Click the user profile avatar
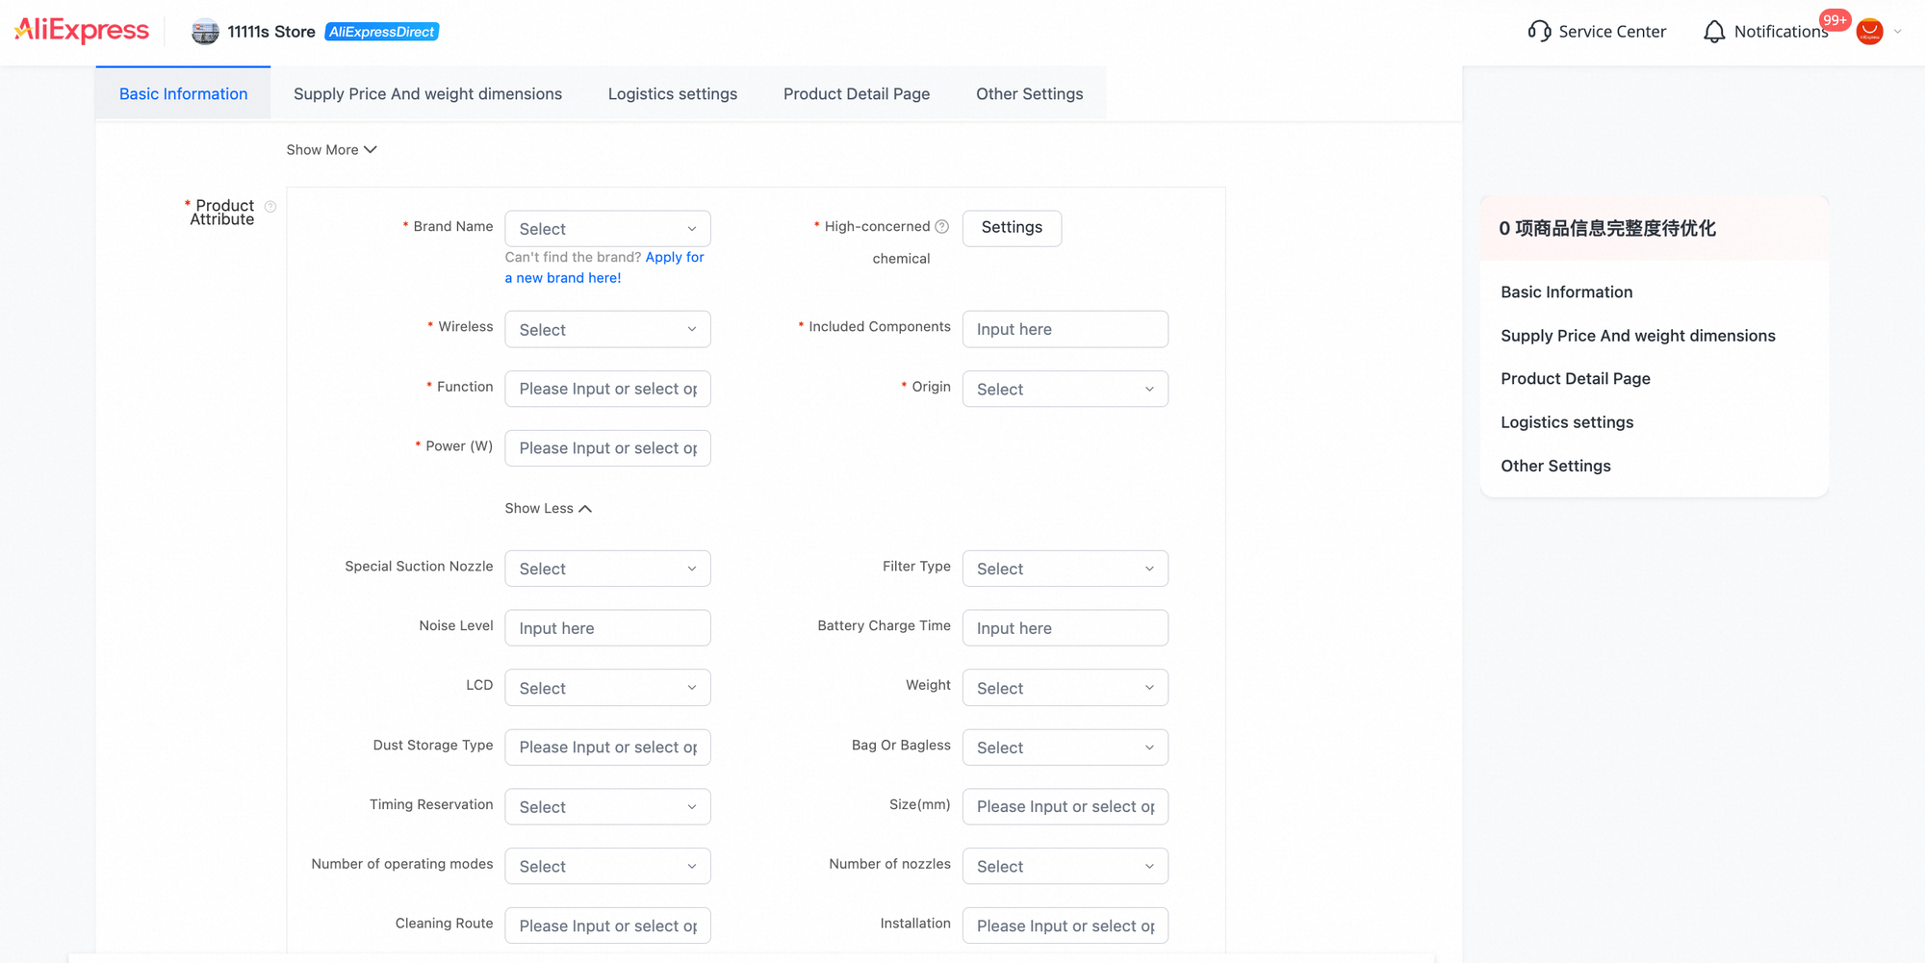The height and width of the screenshot is (963, 1925). click(x=1869, y=32)
